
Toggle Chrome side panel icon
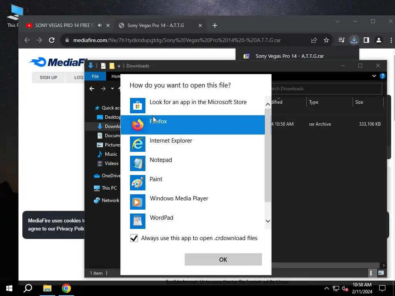366,40
